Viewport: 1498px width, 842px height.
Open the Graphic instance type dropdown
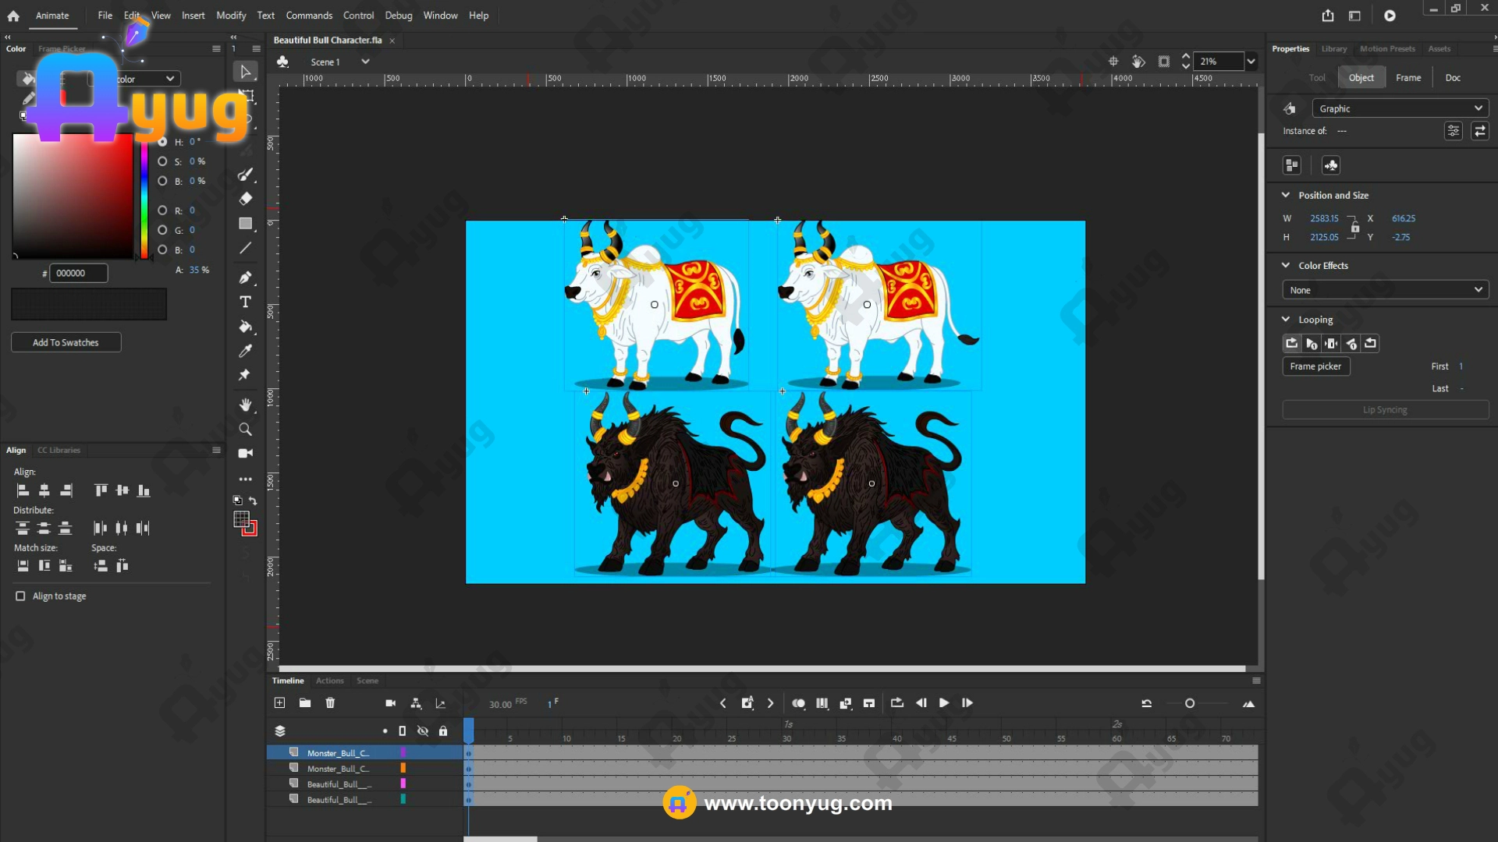[x=1400, y=108]
